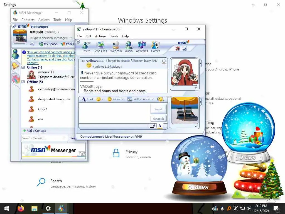Click the color scheme paintbrush icon
The width and height of the screenshot is (285, 214).
[x=185, y=48]
